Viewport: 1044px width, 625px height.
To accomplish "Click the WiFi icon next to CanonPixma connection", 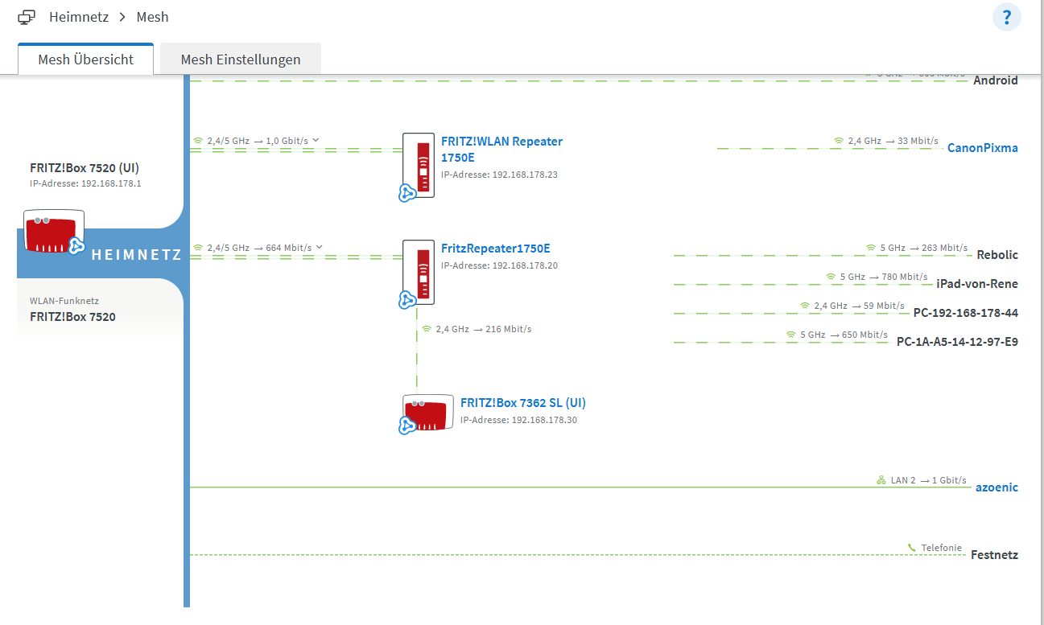I will tap(840, 140).
